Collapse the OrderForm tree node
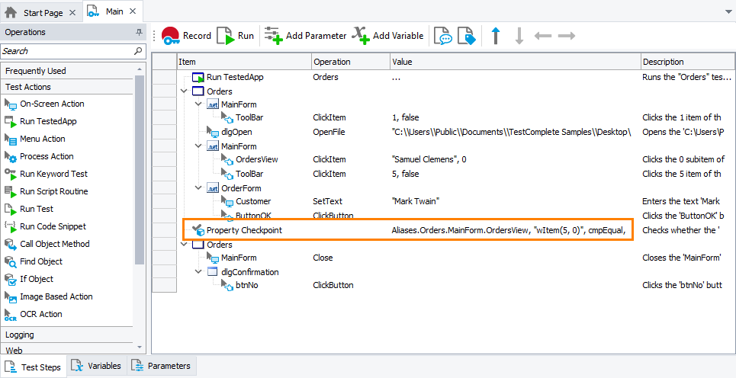This screenshot has width=736, height=378. [198, 187]
